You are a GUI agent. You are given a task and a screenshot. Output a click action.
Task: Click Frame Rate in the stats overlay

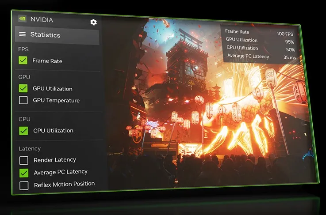(x=237, y=32)
